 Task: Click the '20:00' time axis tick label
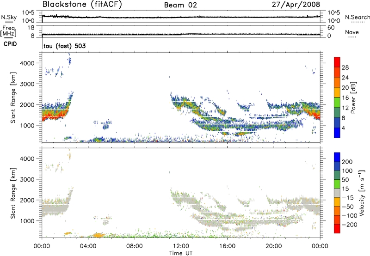pyautogui.click(x=273, y=246)
